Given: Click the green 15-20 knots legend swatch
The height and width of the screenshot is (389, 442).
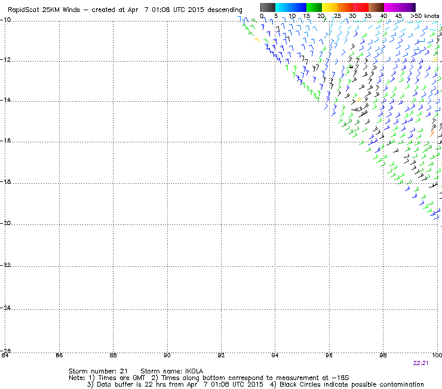Looking at the screenshot, I should click(314, 7).
